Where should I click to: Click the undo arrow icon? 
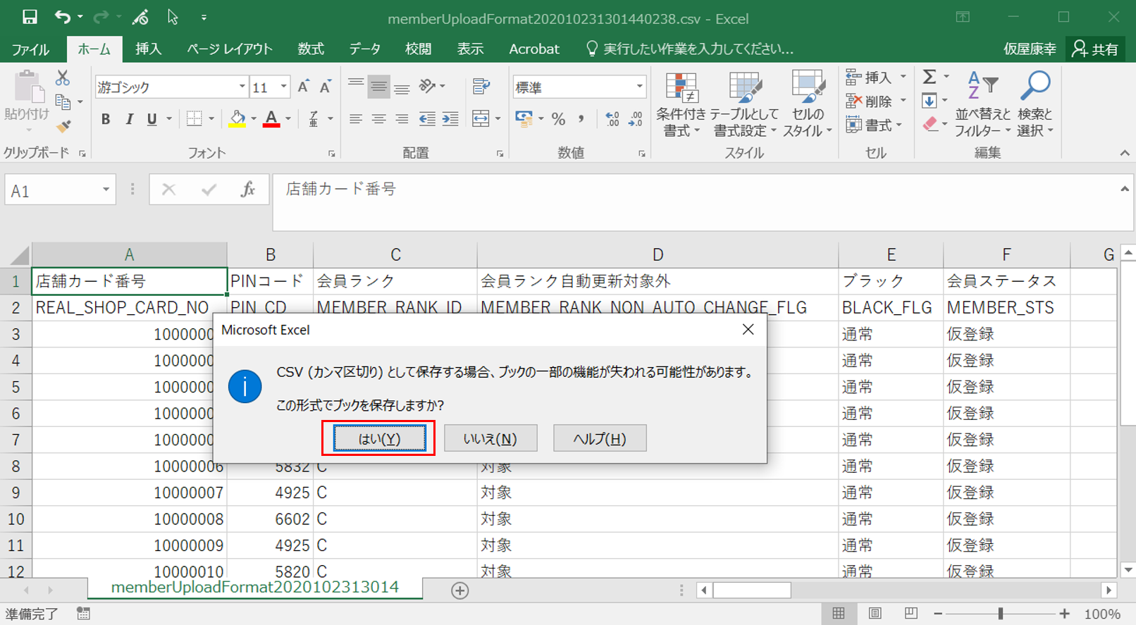62,17
